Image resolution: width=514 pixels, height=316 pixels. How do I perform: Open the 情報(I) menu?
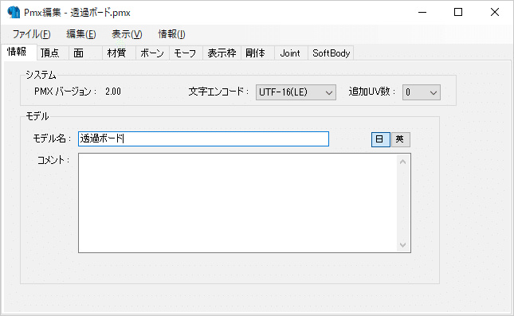[x=171, y=34]
